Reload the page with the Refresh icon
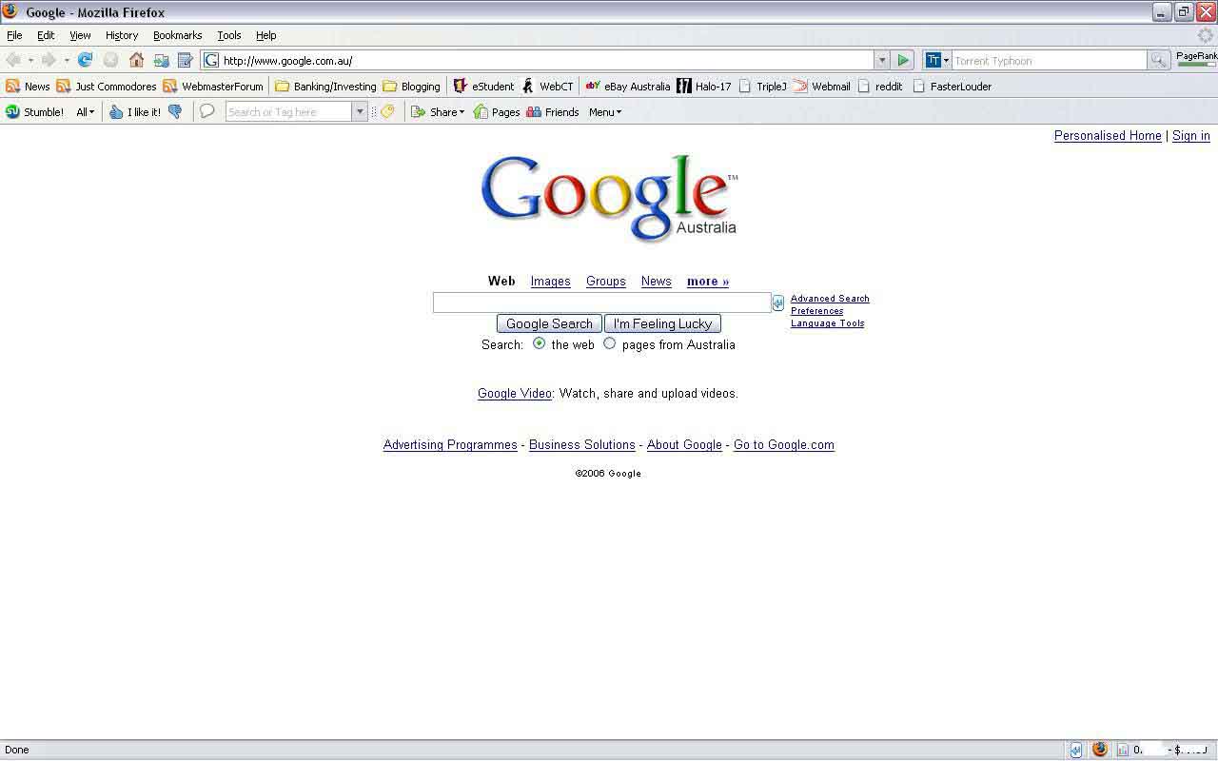The image size is (1218, 761). pos(85,60)
